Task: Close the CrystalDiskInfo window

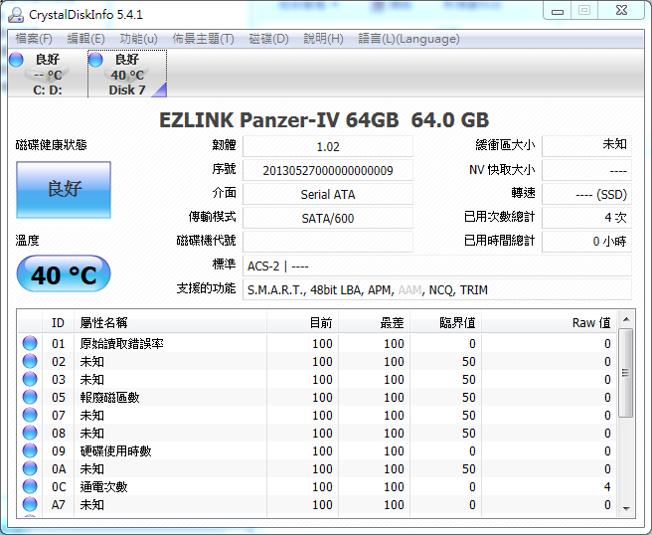Action: tap(621, 11)
